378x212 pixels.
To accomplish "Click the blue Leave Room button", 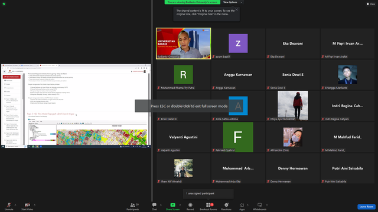I will (x=366, y=207).
